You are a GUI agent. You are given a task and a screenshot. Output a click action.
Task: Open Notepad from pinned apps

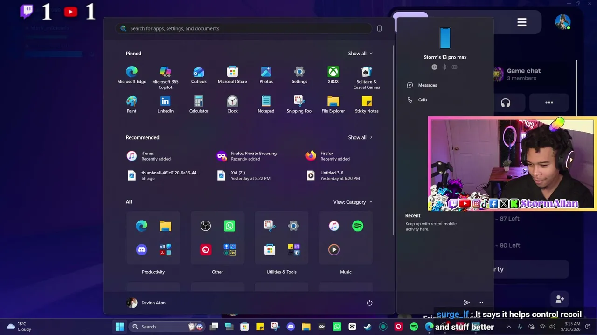pyautogui.click(x=266, y=105)
